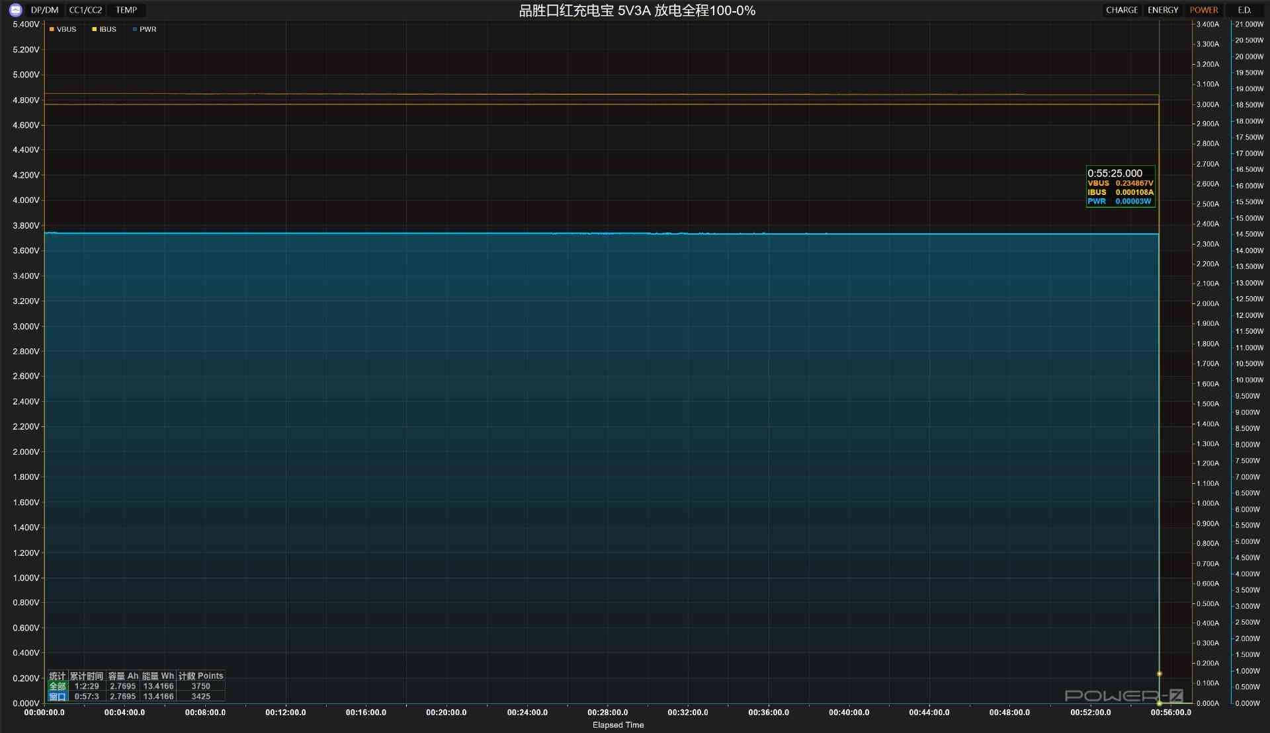Toggle the CC1/CC2 channel display
The width and height of the screenshot is (1270, 733).
pyautogui.click(x=85, y=10)
